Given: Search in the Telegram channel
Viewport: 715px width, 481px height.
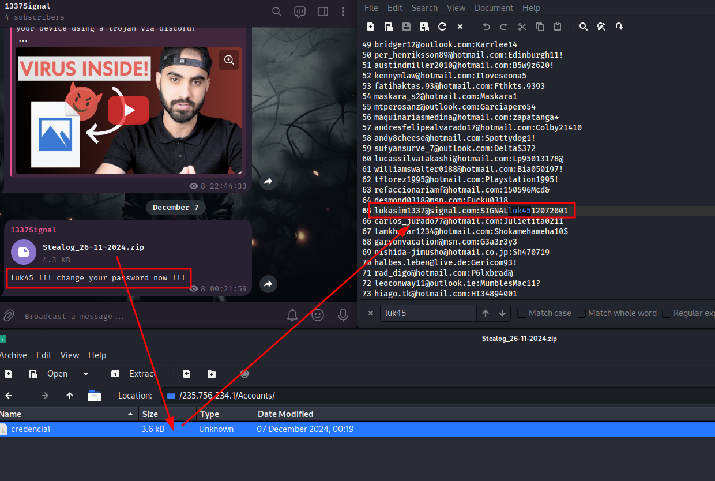Looking at the screenshot, I should (277, 12).
